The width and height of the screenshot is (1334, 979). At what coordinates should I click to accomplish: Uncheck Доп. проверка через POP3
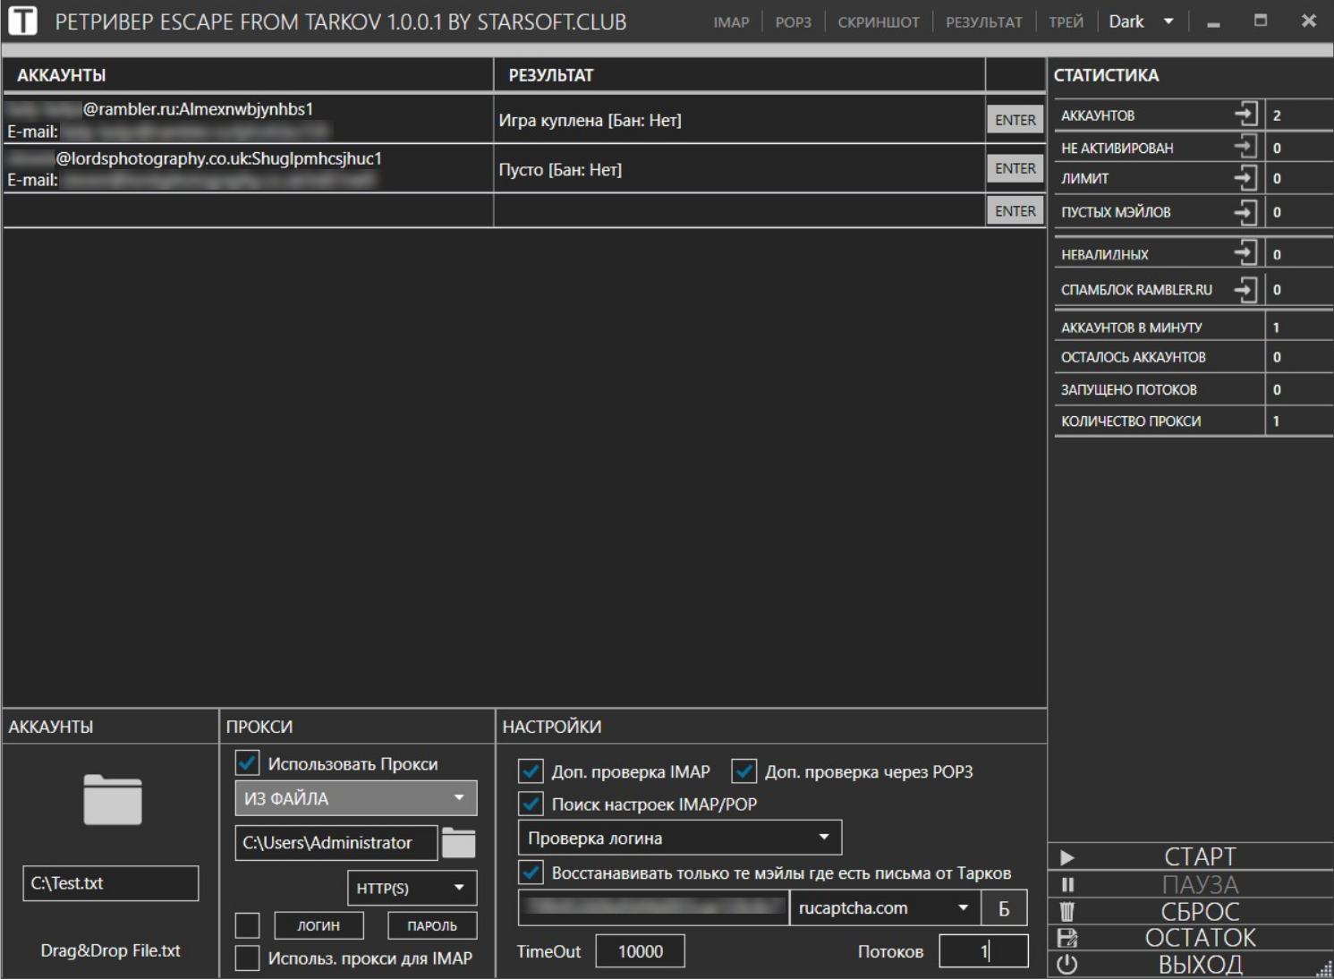tap(743, 771)
